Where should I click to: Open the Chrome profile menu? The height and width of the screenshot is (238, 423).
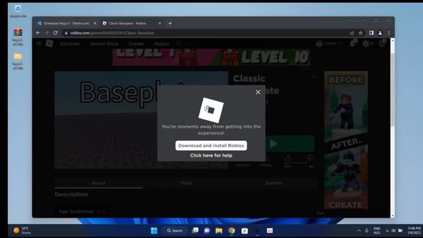click(380, 33)
